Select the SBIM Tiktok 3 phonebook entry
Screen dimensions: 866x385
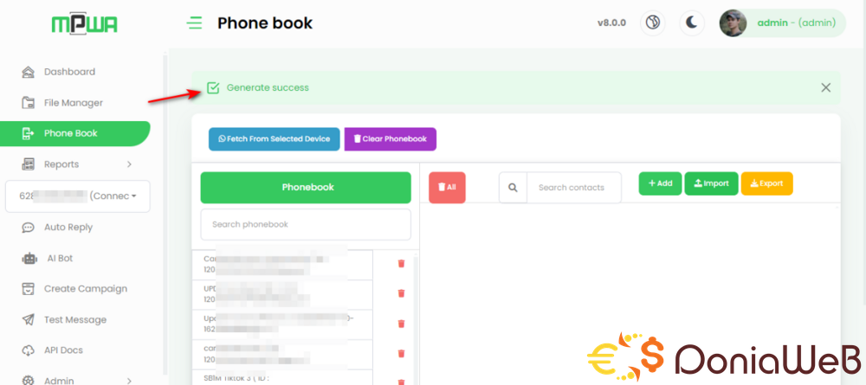(282, 378)
